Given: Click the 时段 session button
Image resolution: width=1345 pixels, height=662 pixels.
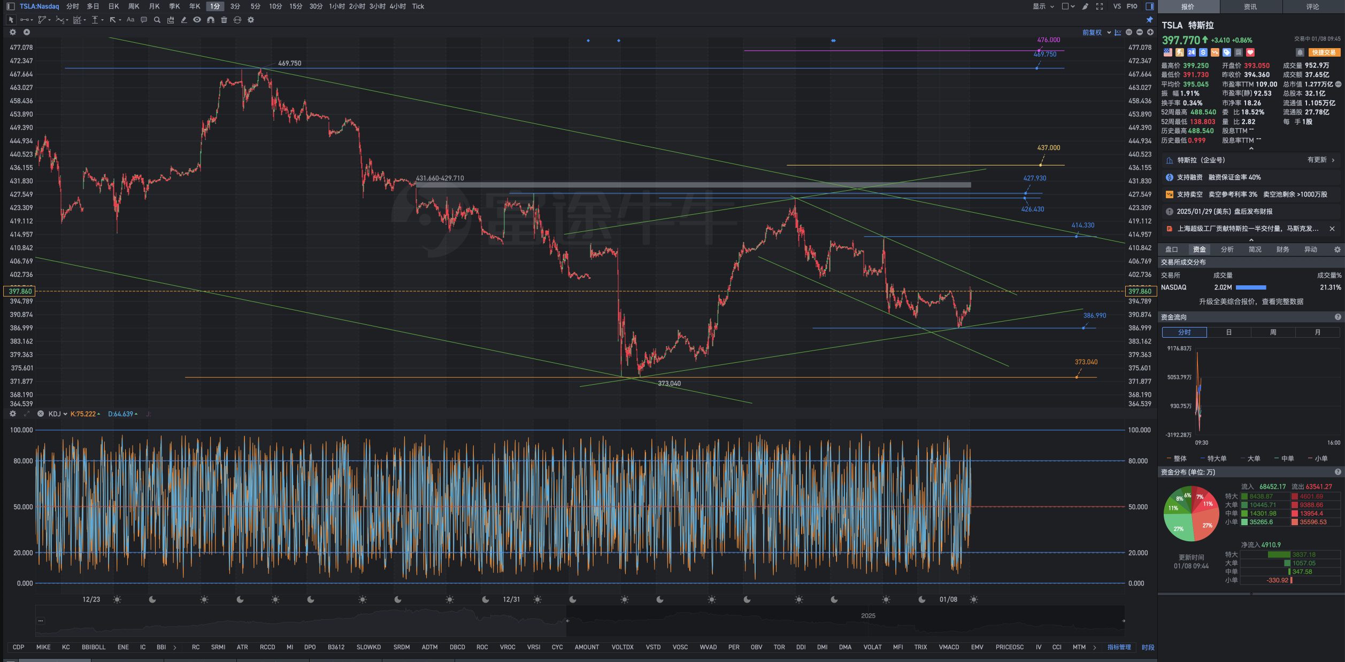Looking at the screenshot, I should 1148,647.
